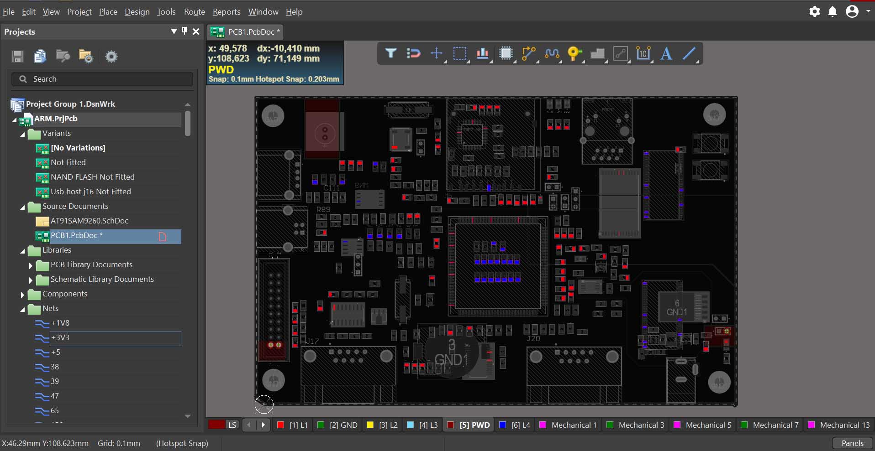This screenshot has width=875, height=451.
Task: Expand the Components folder
Action: pos(22,295)
